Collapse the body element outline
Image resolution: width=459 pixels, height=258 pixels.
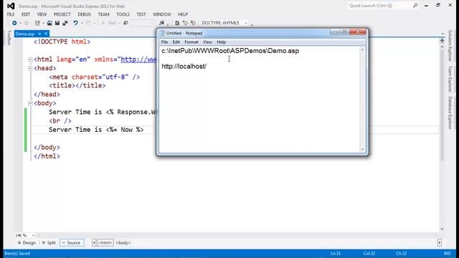[x=30, y=103]
